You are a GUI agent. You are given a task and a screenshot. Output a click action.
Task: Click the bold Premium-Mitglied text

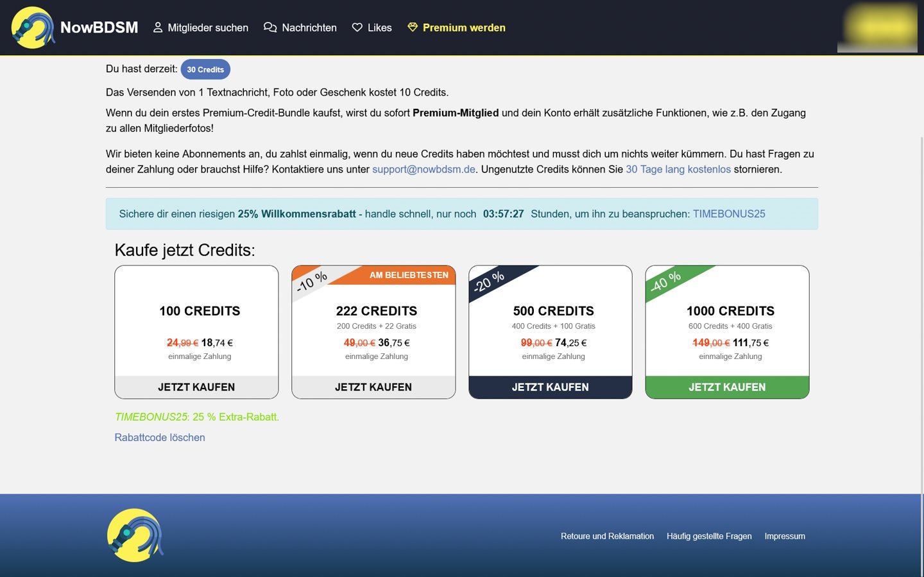click(x=456, y=113)
